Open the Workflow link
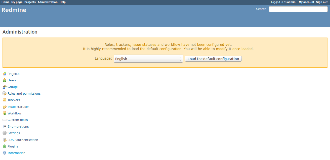Image resolution: width=330 pixels, height=160 pixels. (14, 113)
